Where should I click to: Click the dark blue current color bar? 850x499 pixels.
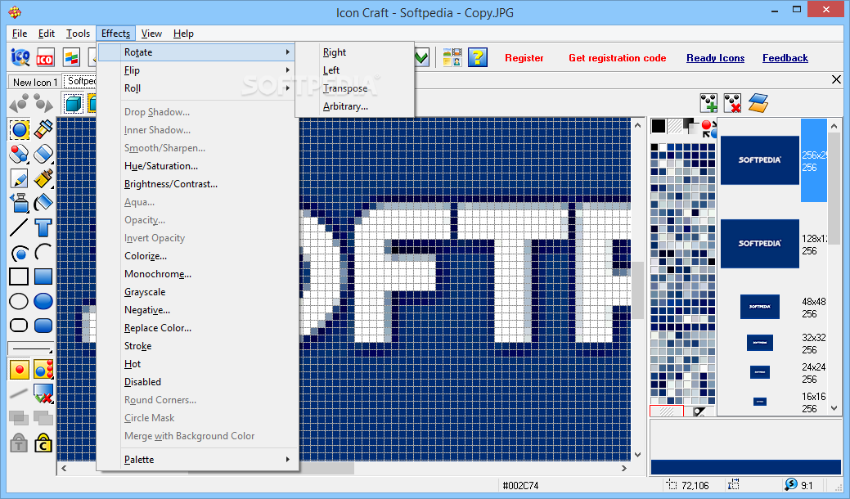point(746,467)
